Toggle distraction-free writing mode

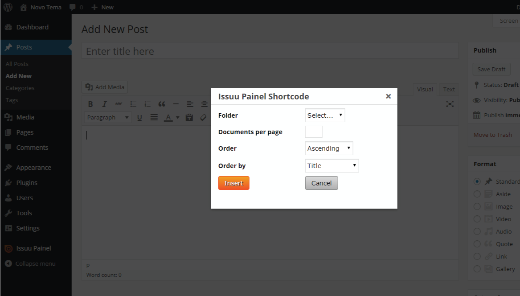450,104
